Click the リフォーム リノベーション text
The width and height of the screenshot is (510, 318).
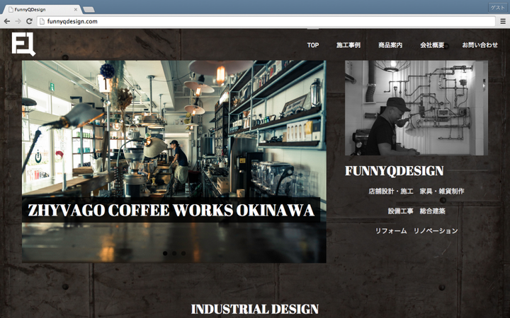[x=416, y=230]
